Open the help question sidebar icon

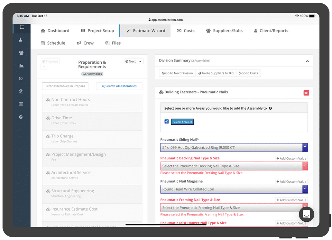[21, 117]
